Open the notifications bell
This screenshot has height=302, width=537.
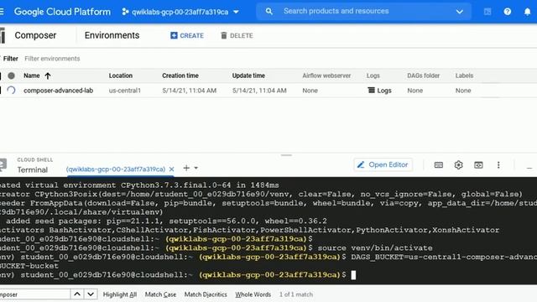point(528,12)
